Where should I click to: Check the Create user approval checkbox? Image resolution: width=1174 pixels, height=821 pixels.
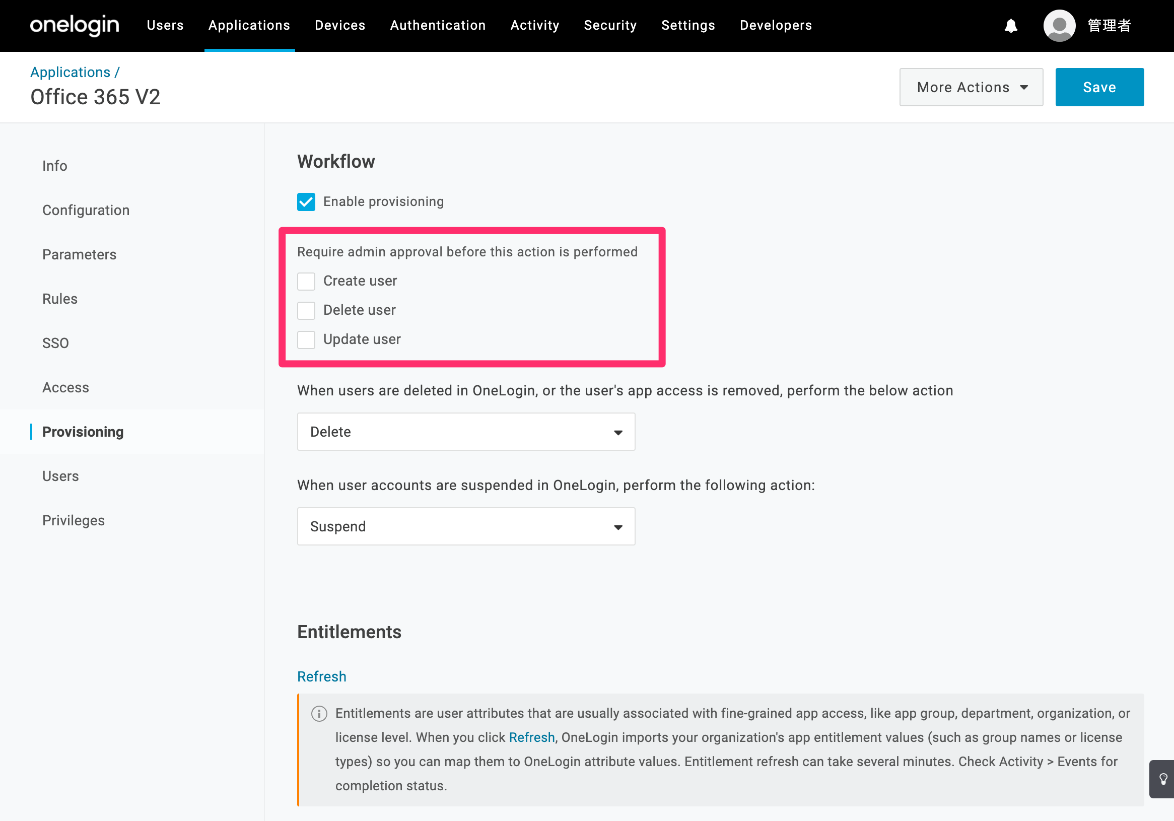point(306,281)
